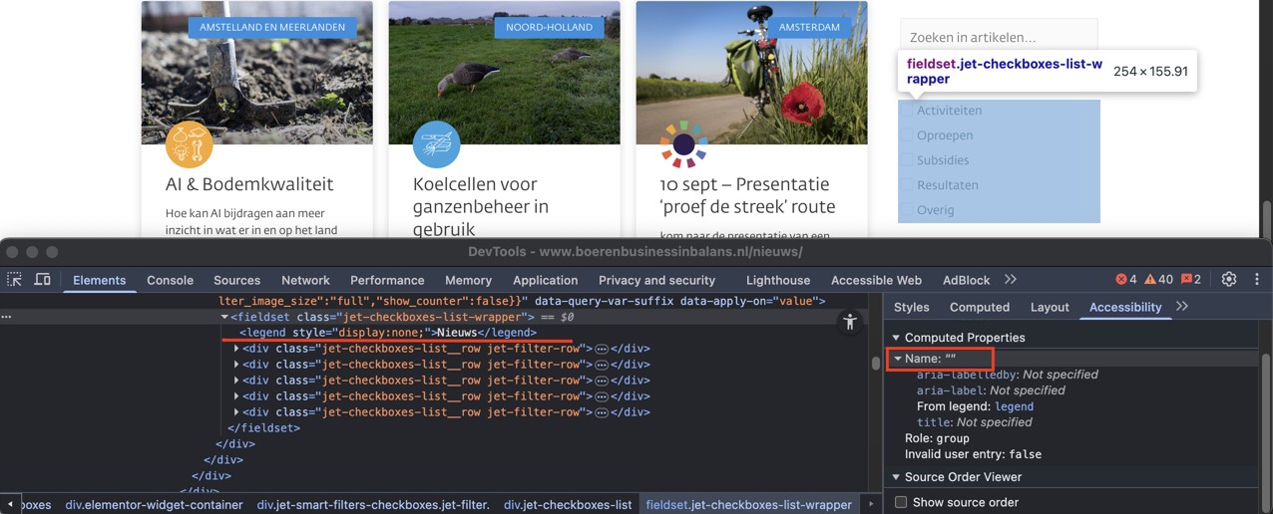
Task: Show more DevTools tabs after AdBlock
Action: (x=1011, y=280)
